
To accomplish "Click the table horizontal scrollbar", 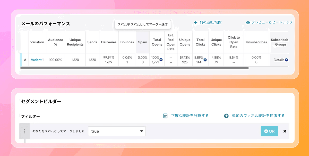I will (134, 68).
